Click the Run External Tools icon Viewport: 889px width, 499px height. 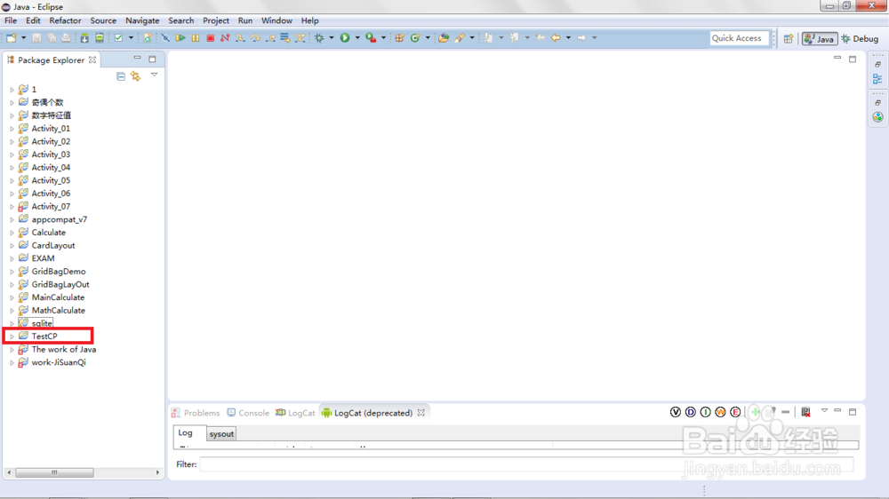point(371,38)
